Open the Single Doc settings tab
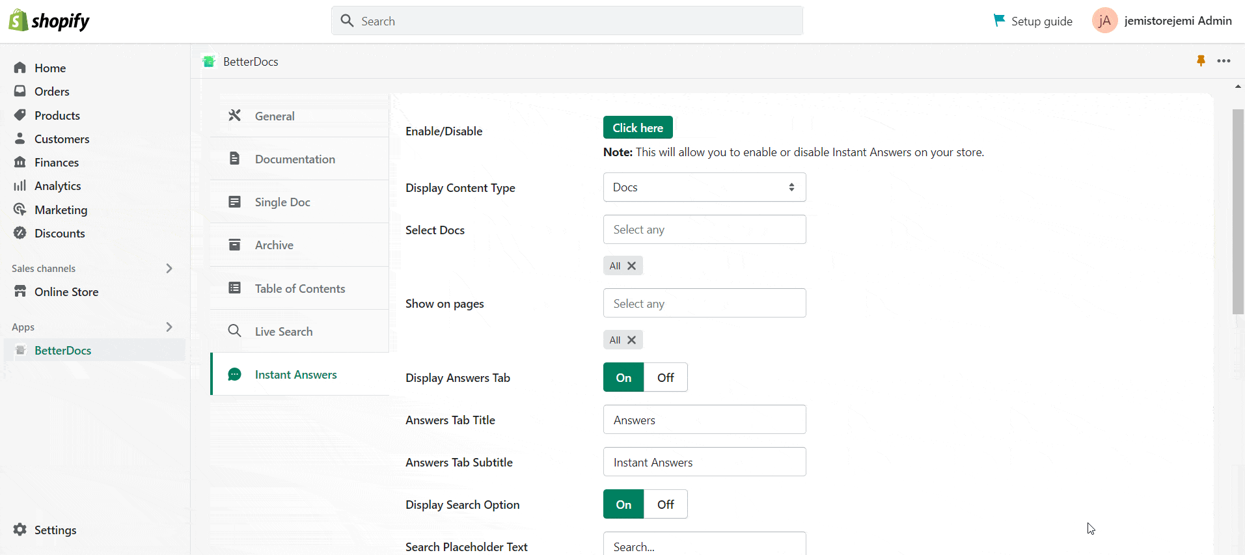The image size is (1245, 555). [x=300, y=202]
